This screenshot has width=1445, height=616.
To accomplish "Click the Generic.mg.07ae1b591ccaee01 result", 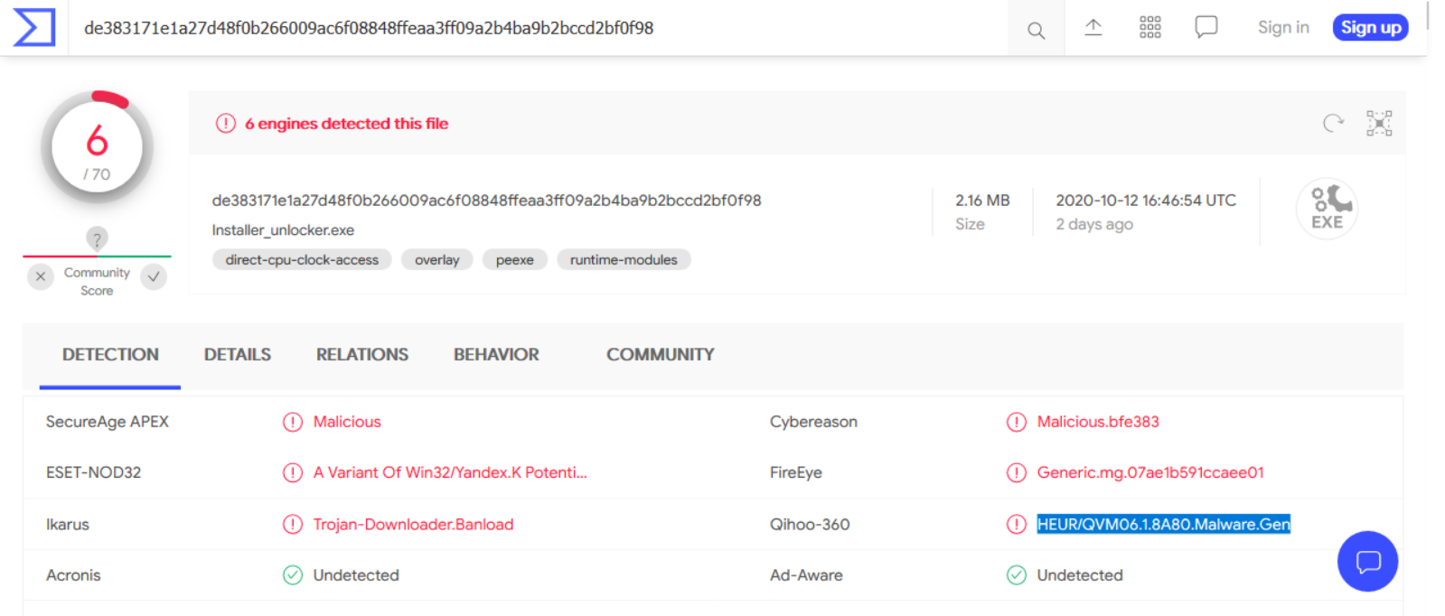I will [x=1150, y=472].
